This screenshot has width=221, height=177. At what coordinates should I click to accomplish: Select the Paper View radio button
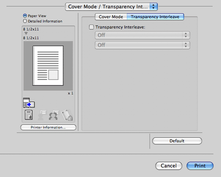tap(25, 15)
